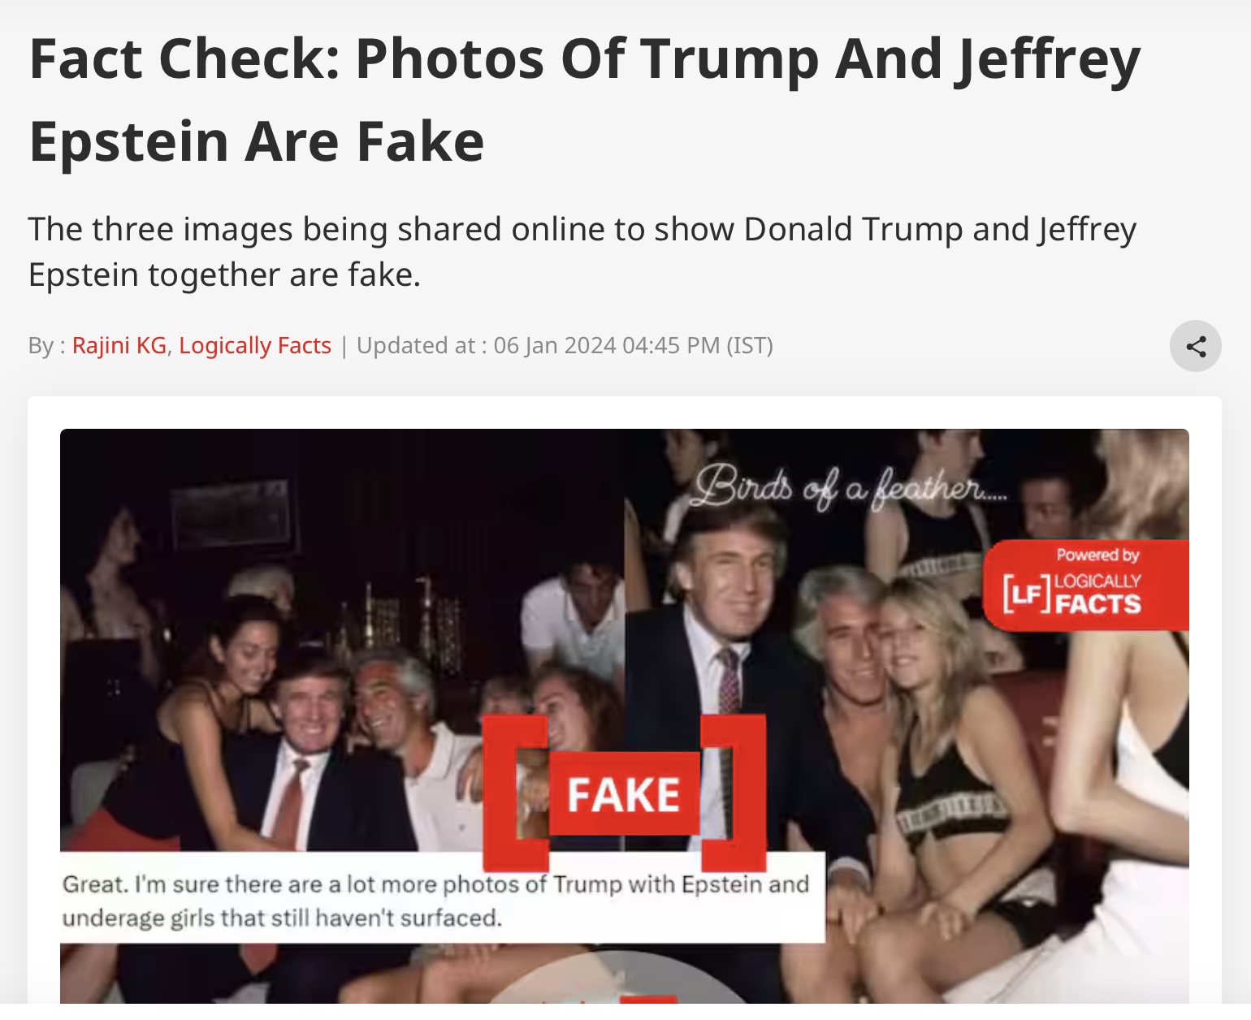
Task: Open author Rajini KG's profile link
Action: pos(119,346)
